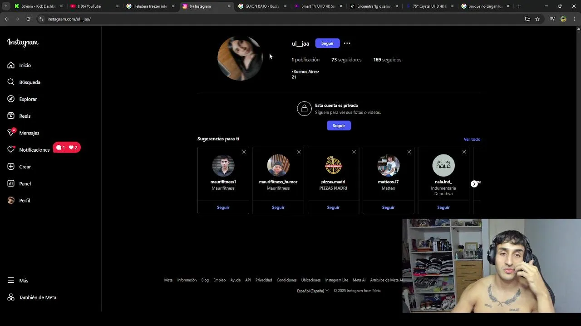581x326 pixels.
Task: Open Mensajes with unread badge
Action: [x=11, y=133]
